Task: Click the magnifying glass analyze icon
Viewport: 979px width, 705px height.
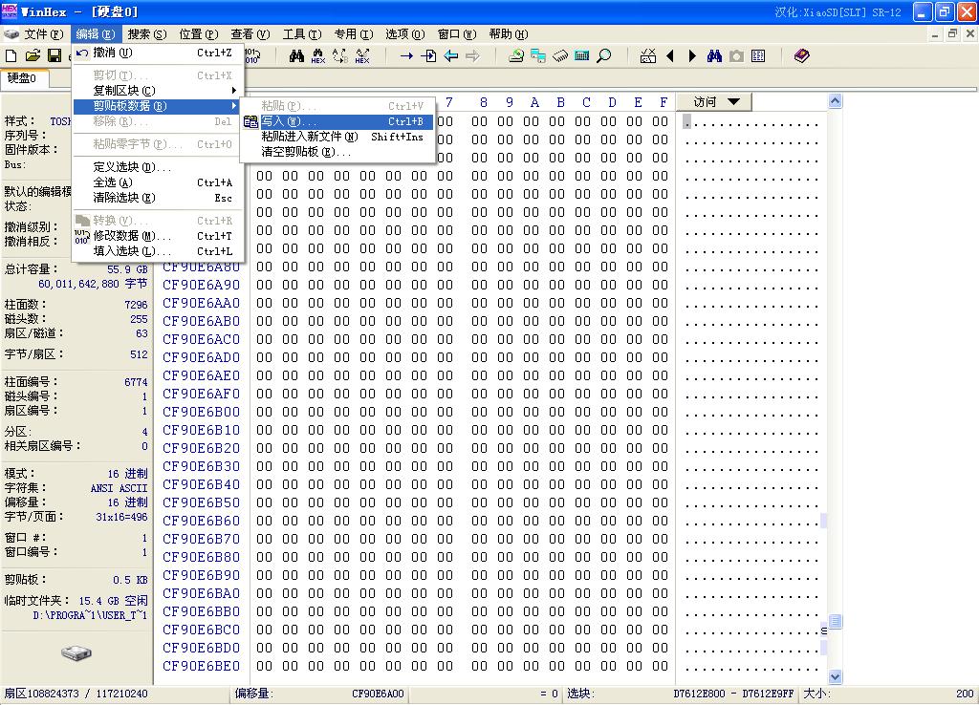Action: click(x=604, y=56)
